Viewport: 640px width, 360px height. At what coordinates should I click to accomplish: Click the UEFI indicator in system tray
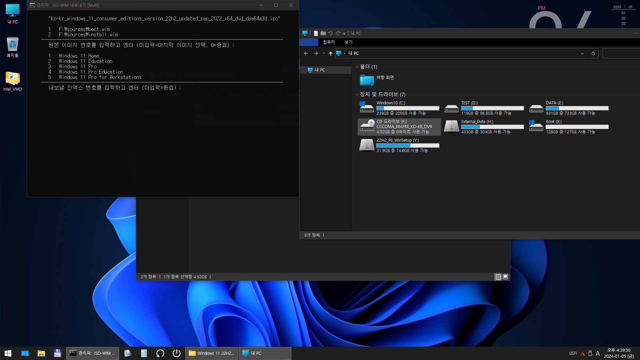click(573, 353)
